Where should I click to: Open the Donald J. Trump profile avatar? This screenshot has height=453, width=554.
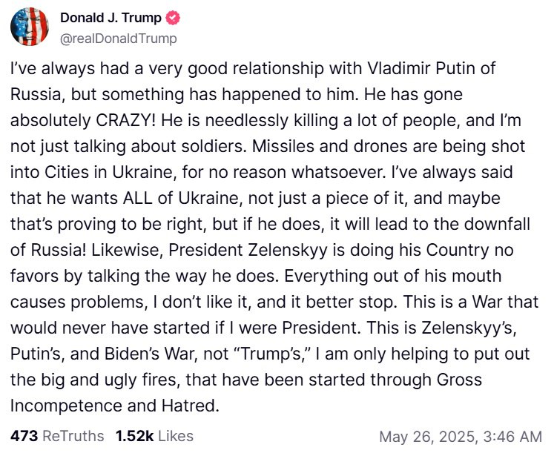30,27
